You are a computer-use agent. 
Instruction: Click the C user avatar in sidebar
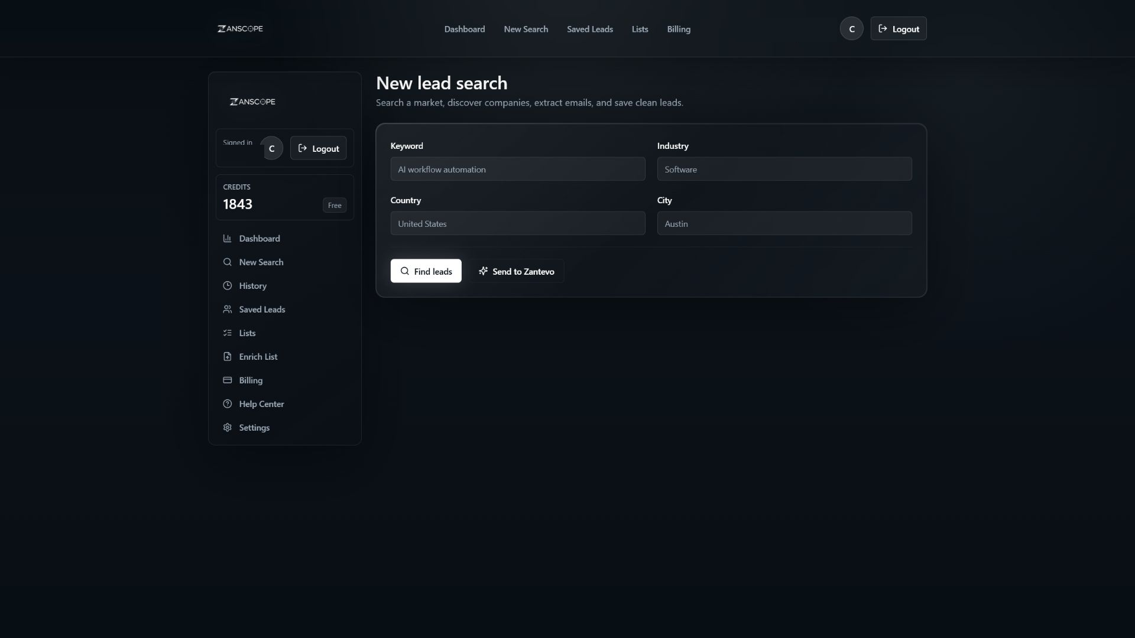pyautogui.click(x=272, y=148)
